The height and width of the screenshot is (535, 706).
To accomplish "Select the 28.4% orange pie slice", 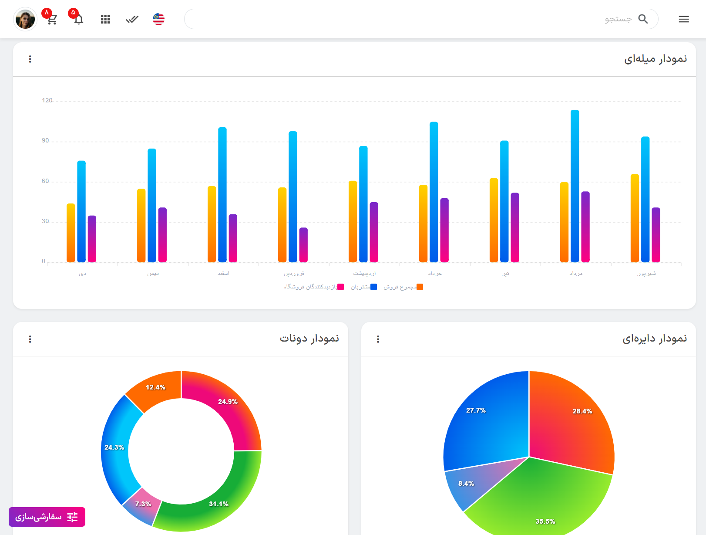I will click(575, 418).
